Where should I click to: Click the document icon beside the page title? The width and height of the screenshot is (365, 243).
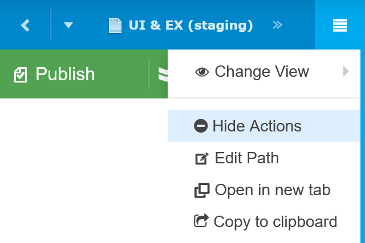[115, 26]
